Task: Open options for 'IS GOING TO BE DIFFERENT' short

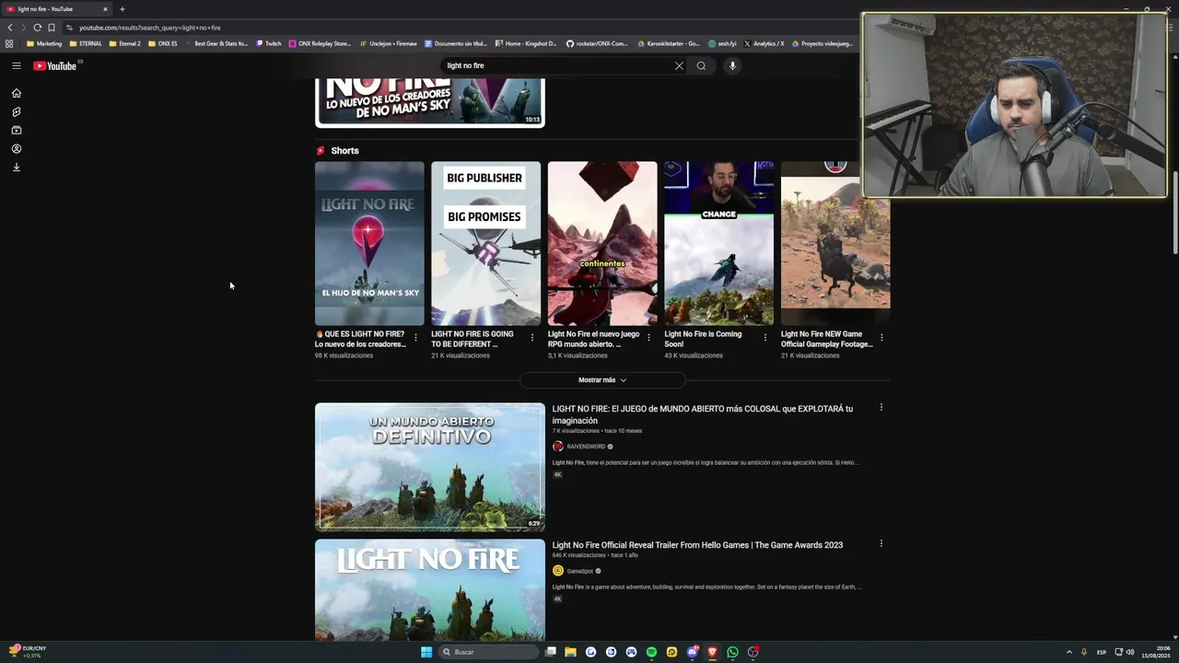Action: click(x=531, y=338)
